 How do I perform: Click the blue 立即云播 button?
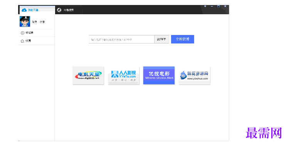(x=183, y=39)
